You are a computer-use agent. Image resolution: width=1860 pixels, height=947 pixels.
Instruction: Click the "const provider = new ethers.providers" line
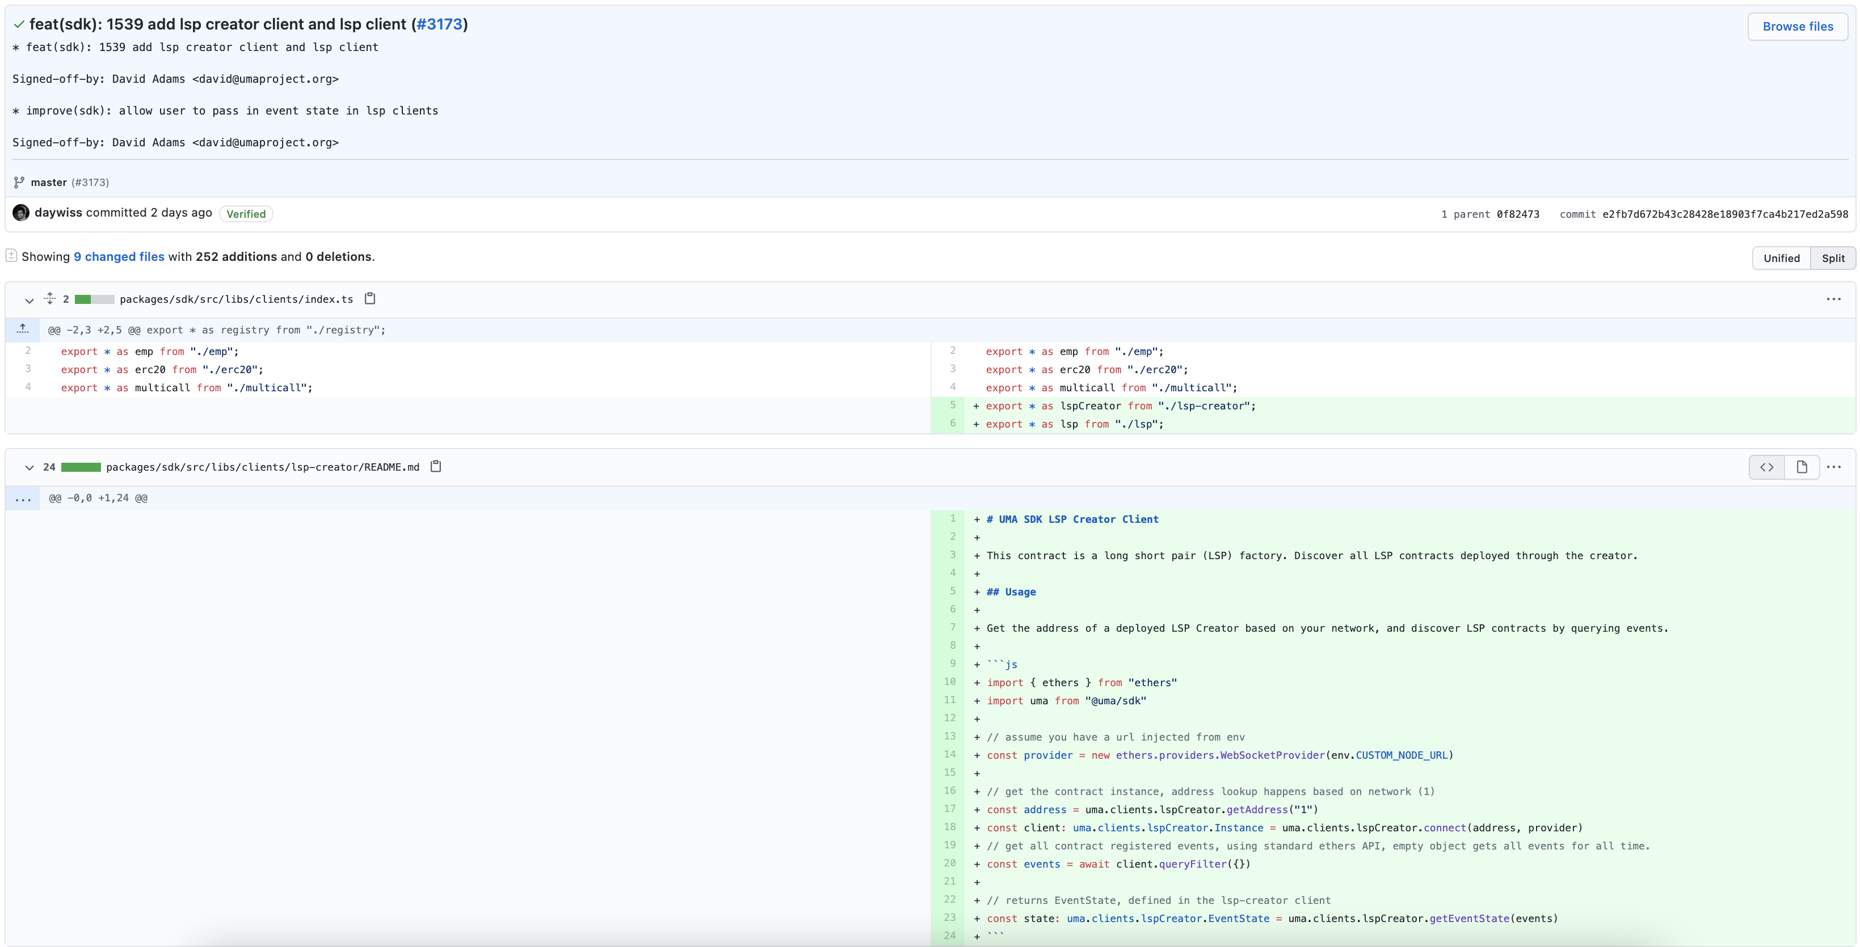tap(1219, 755)
